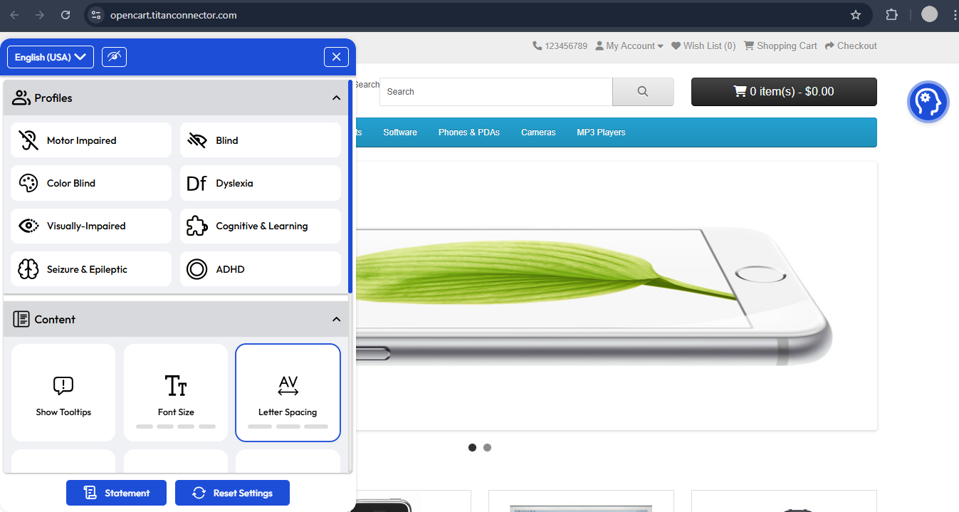Collapse the Profiles section
This screenshot has width=959, height=512.
pyautogui.click(x=335, y=98)
